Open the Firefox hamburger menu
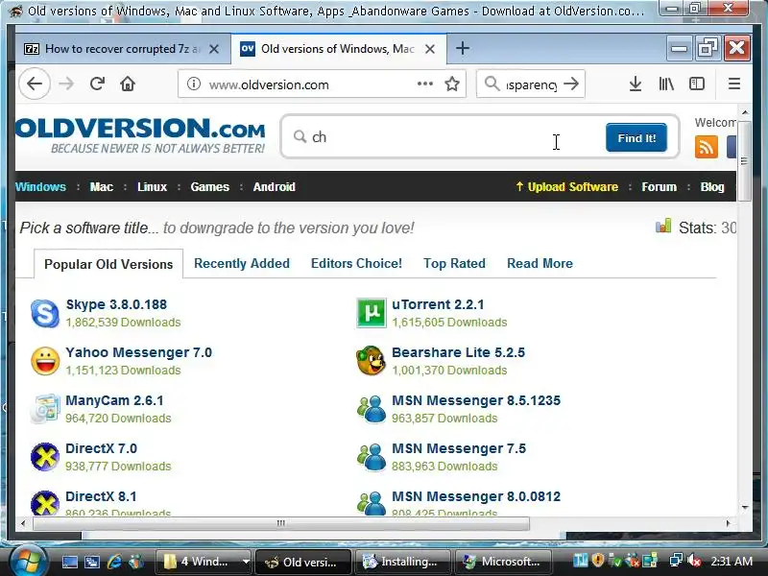This screenshot has height=576, width=768. click(x=733, y=84)
